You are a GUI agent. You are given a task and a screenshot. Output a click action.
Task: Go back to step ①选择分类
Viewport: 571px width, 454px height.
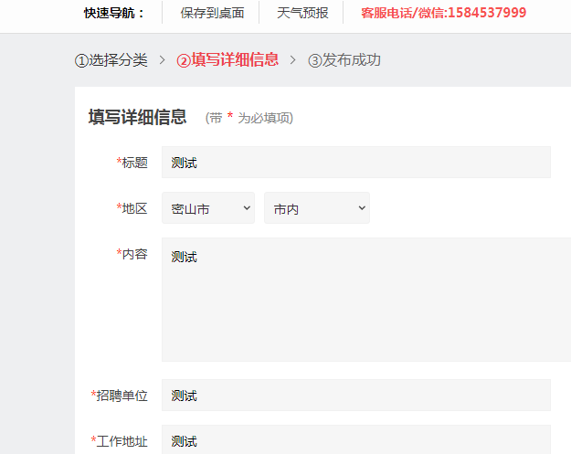(111, 60)
